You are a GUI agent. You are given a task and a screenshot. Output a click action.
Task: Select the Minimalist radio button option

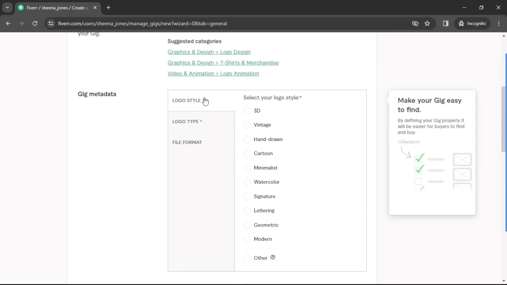point(247,168)
